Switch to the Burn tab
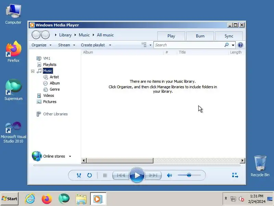Image resolution: width=274 pixels, height=206 pixels. (x=200, y=36)
